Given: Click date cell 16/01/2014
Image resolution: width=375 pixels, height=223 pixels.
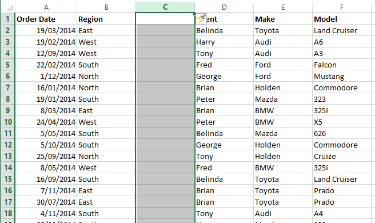Looking at the screenshot, I should coord(46,87).
